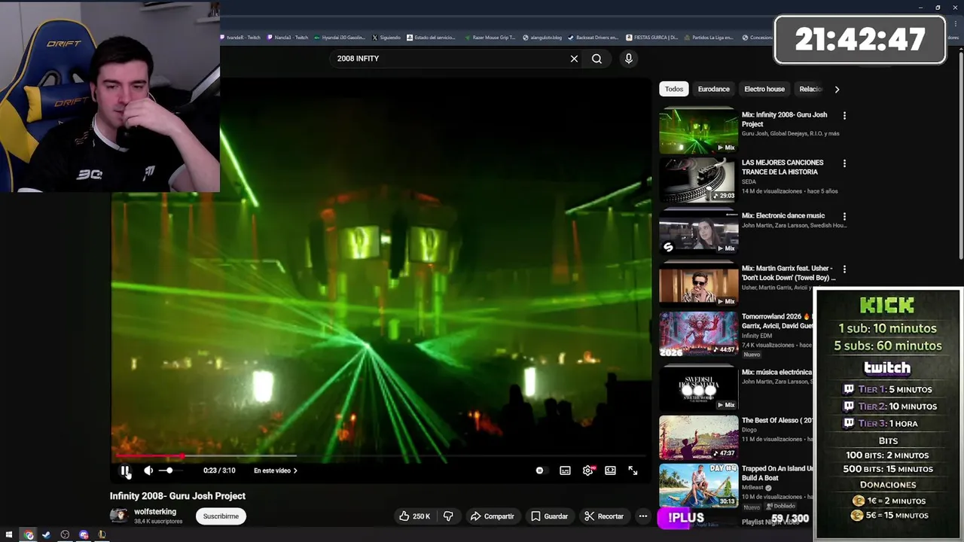Open League of Legends icon on taskbar
This screenshot has width=964, height=542.
coord(102,534)
